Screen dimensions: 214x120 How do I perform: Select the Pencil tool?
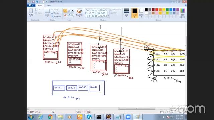click(65, 11)
